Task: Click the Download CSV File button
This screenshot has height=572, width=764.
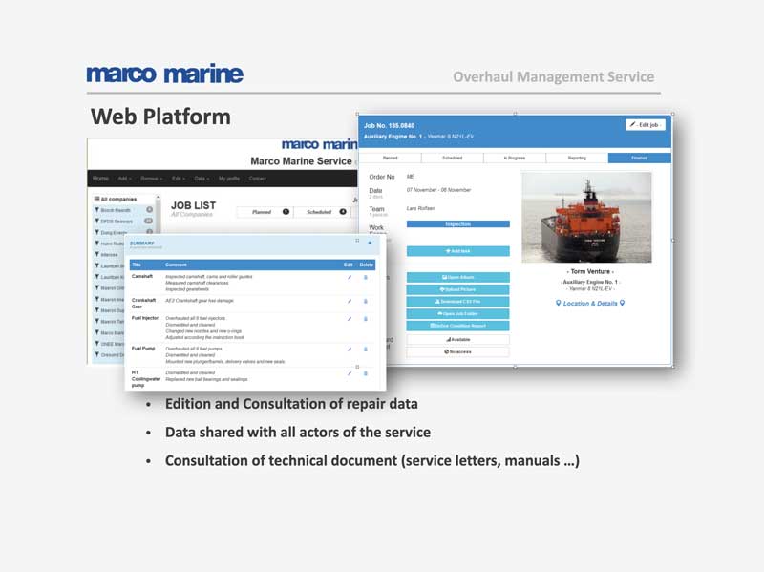Action: point(458,302)
